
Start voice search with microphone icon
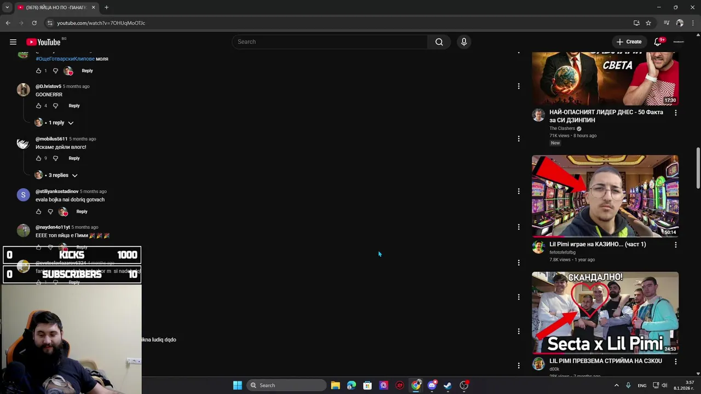point(464,42)
